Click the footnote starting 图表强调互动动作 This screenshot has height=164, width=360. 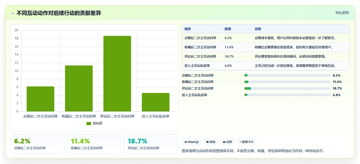click(253, 151)
